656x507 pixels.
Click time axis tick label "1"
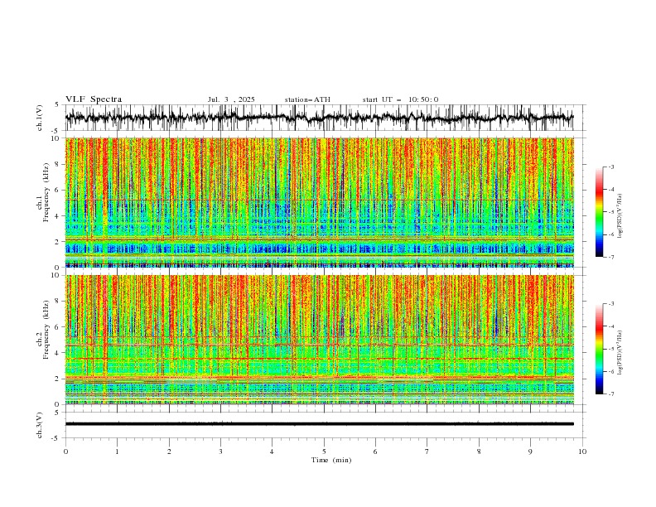tap(118, 451)
